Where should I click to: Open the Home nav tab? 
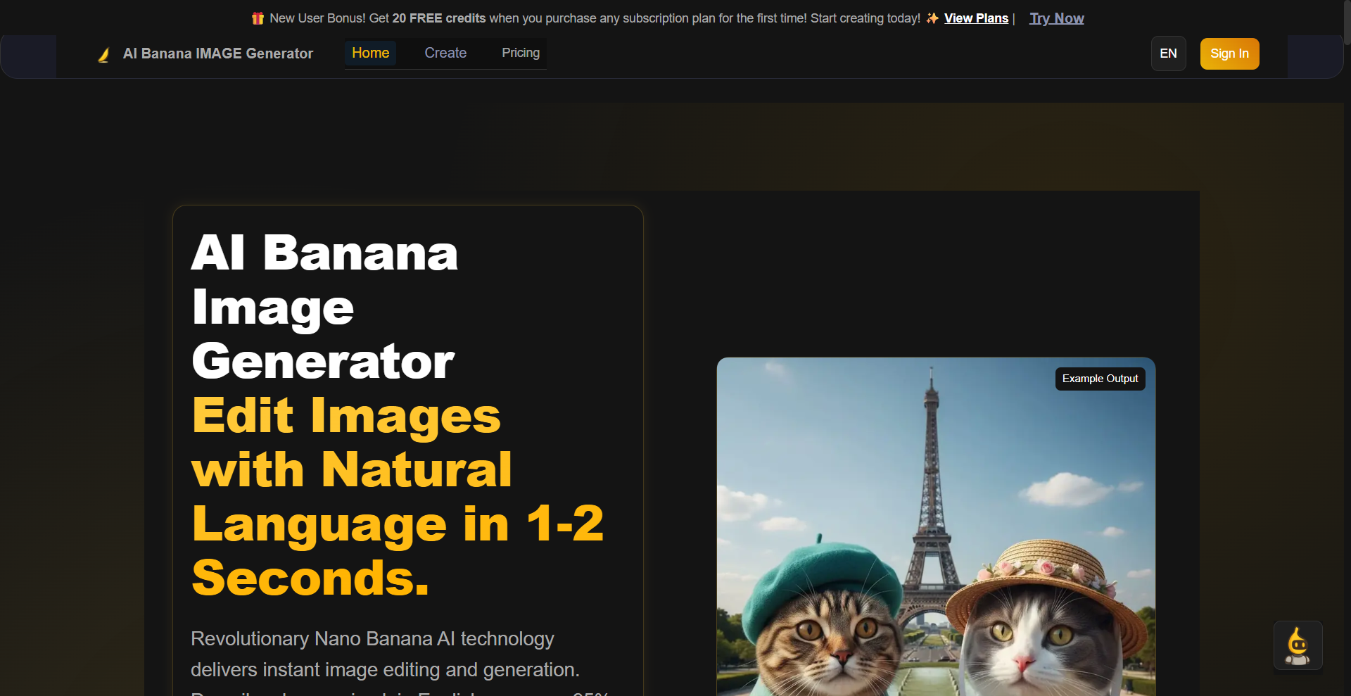coord(370,53)
